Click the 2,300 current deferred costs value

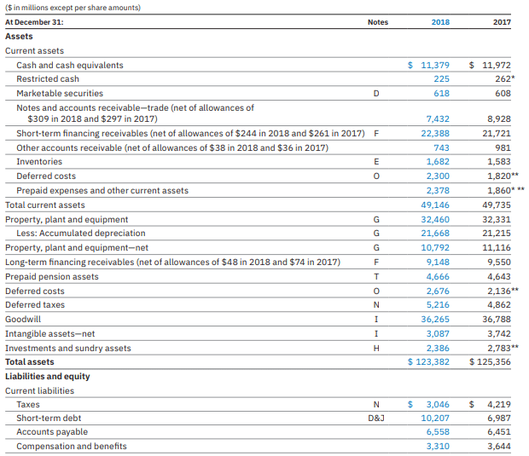tap(438, 176)
